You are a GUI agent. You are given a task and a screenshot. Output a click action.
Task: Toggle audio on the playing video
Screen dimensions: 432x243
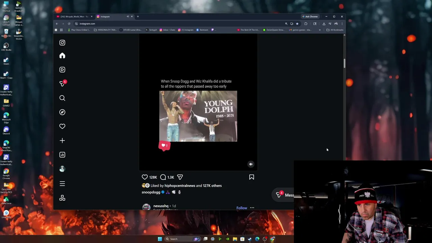coord(251,164)
